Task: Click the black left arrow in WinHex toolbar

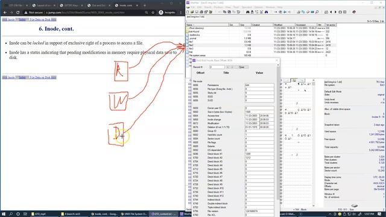Action: (x=331, y=12)
